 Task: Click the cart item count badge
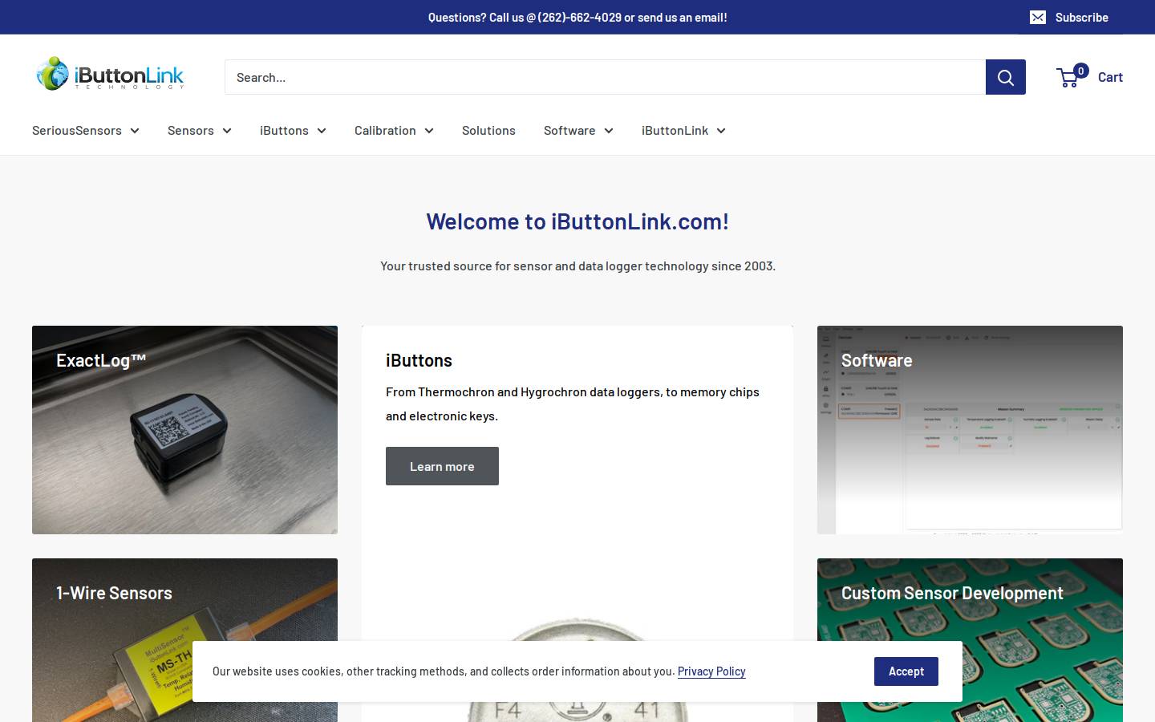(x=1080, y=71)
